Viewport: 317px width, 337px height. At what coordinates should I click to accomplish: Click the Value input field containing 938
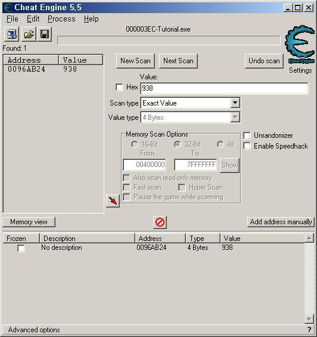[x=224, y=88]
